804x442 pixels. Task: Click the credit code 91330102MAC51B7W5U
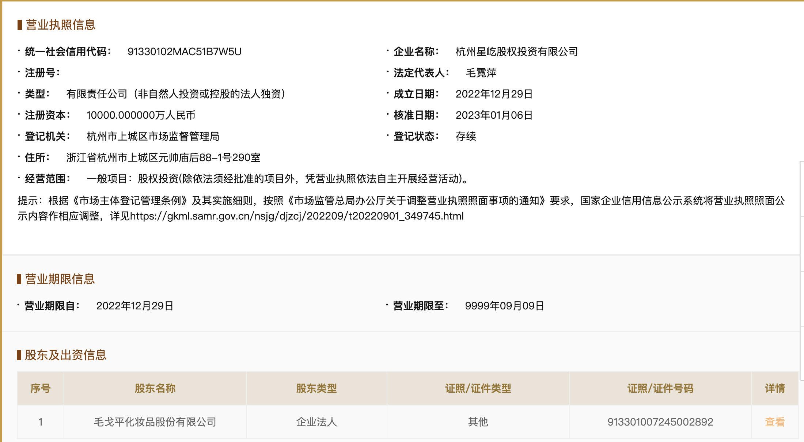point(184,52)
